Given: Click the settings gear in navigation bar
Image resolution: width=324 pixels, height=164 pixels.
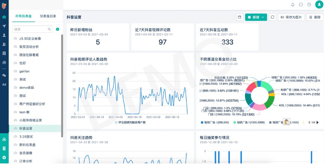Looking at the screenshot, I should [4, 157].
